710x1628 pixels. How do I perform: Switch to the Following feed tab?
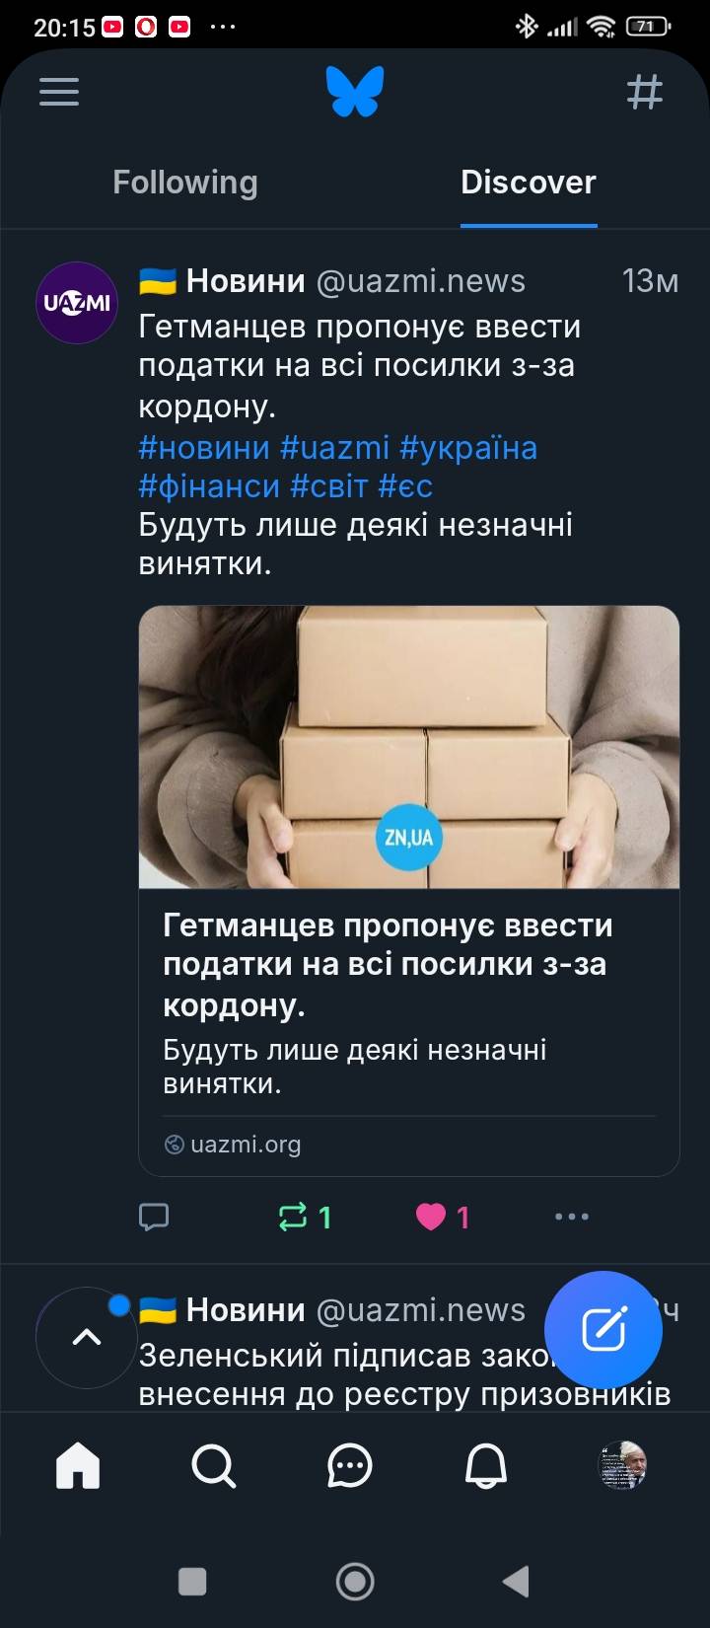185,183
